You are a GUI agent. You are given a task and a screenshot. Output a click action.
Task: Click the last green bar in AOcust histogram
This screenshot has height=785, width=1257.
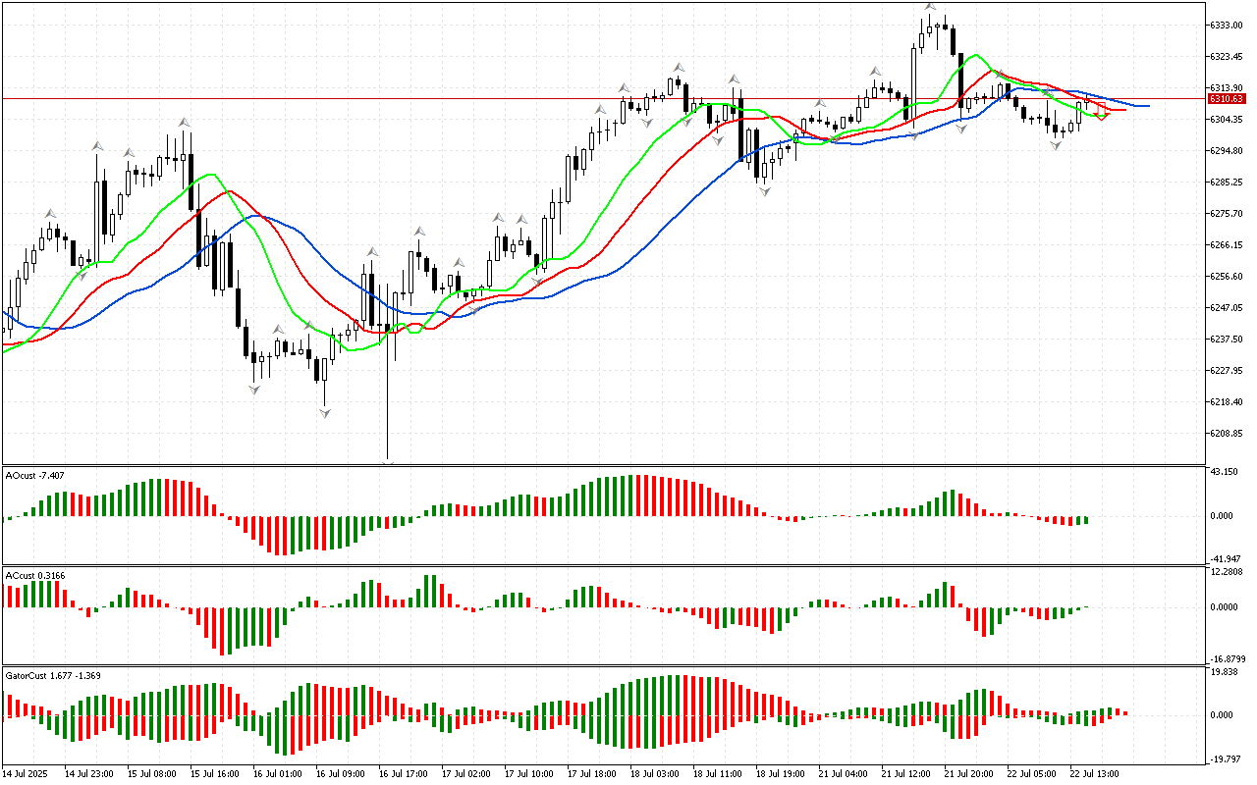(x=1086, y=520)
